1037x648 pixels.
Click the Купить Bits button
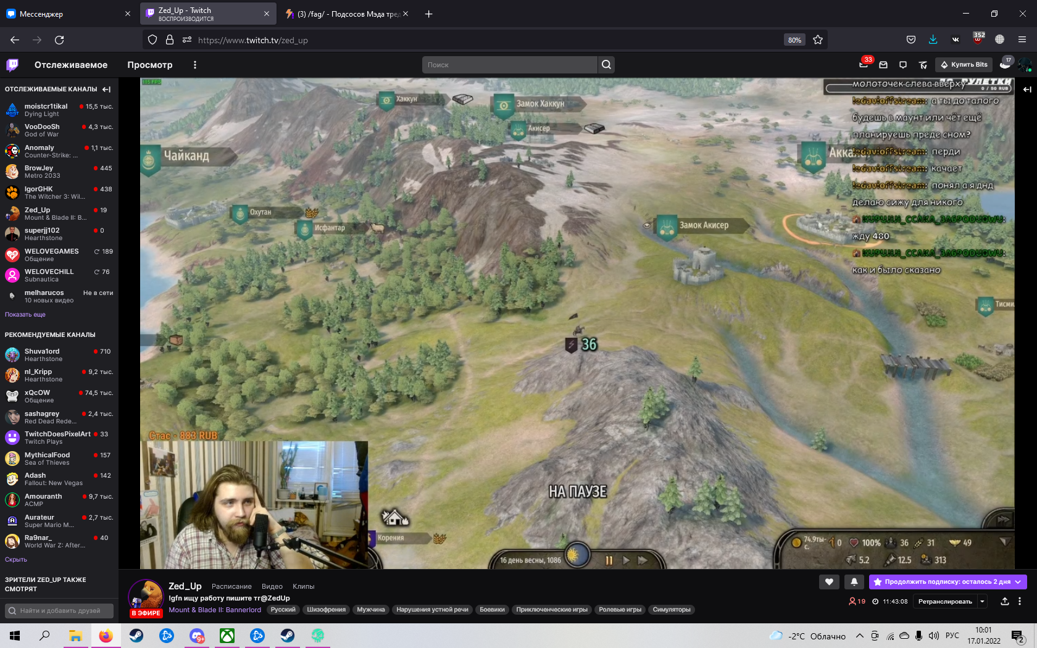coord(964,65)
